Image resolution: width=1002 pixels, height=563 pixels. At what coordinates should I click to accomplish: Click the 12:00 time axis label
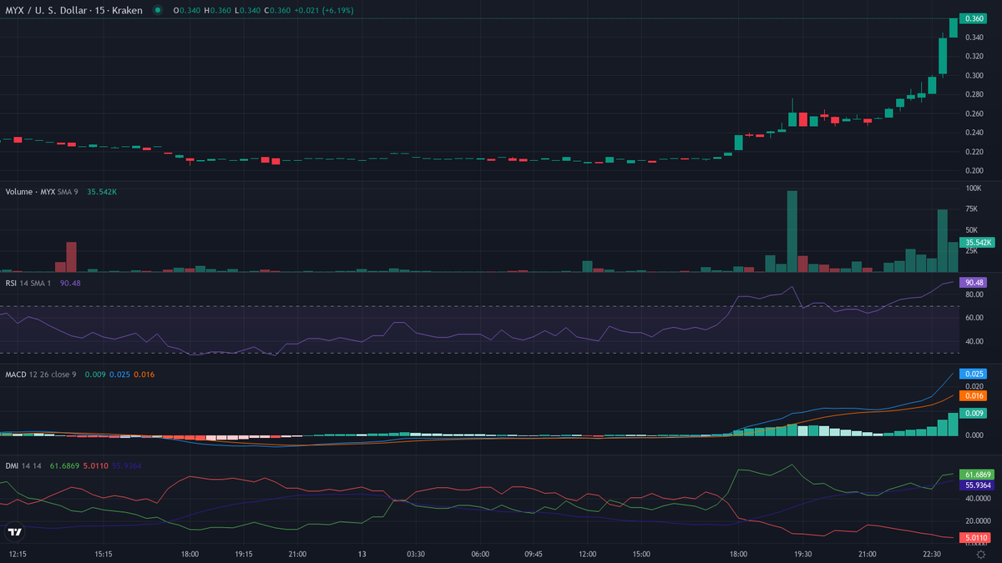[587, 554]
